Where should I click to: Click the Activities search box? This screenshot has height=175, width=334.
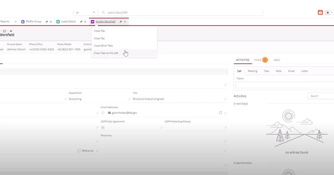coord(321,96)
